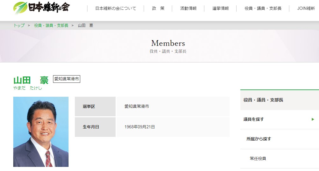Open the 日本維新の会について menu
The image size is (319, 171).
[x=116, y=8]
